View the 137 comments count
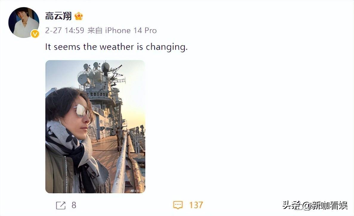 click(196, 205)
